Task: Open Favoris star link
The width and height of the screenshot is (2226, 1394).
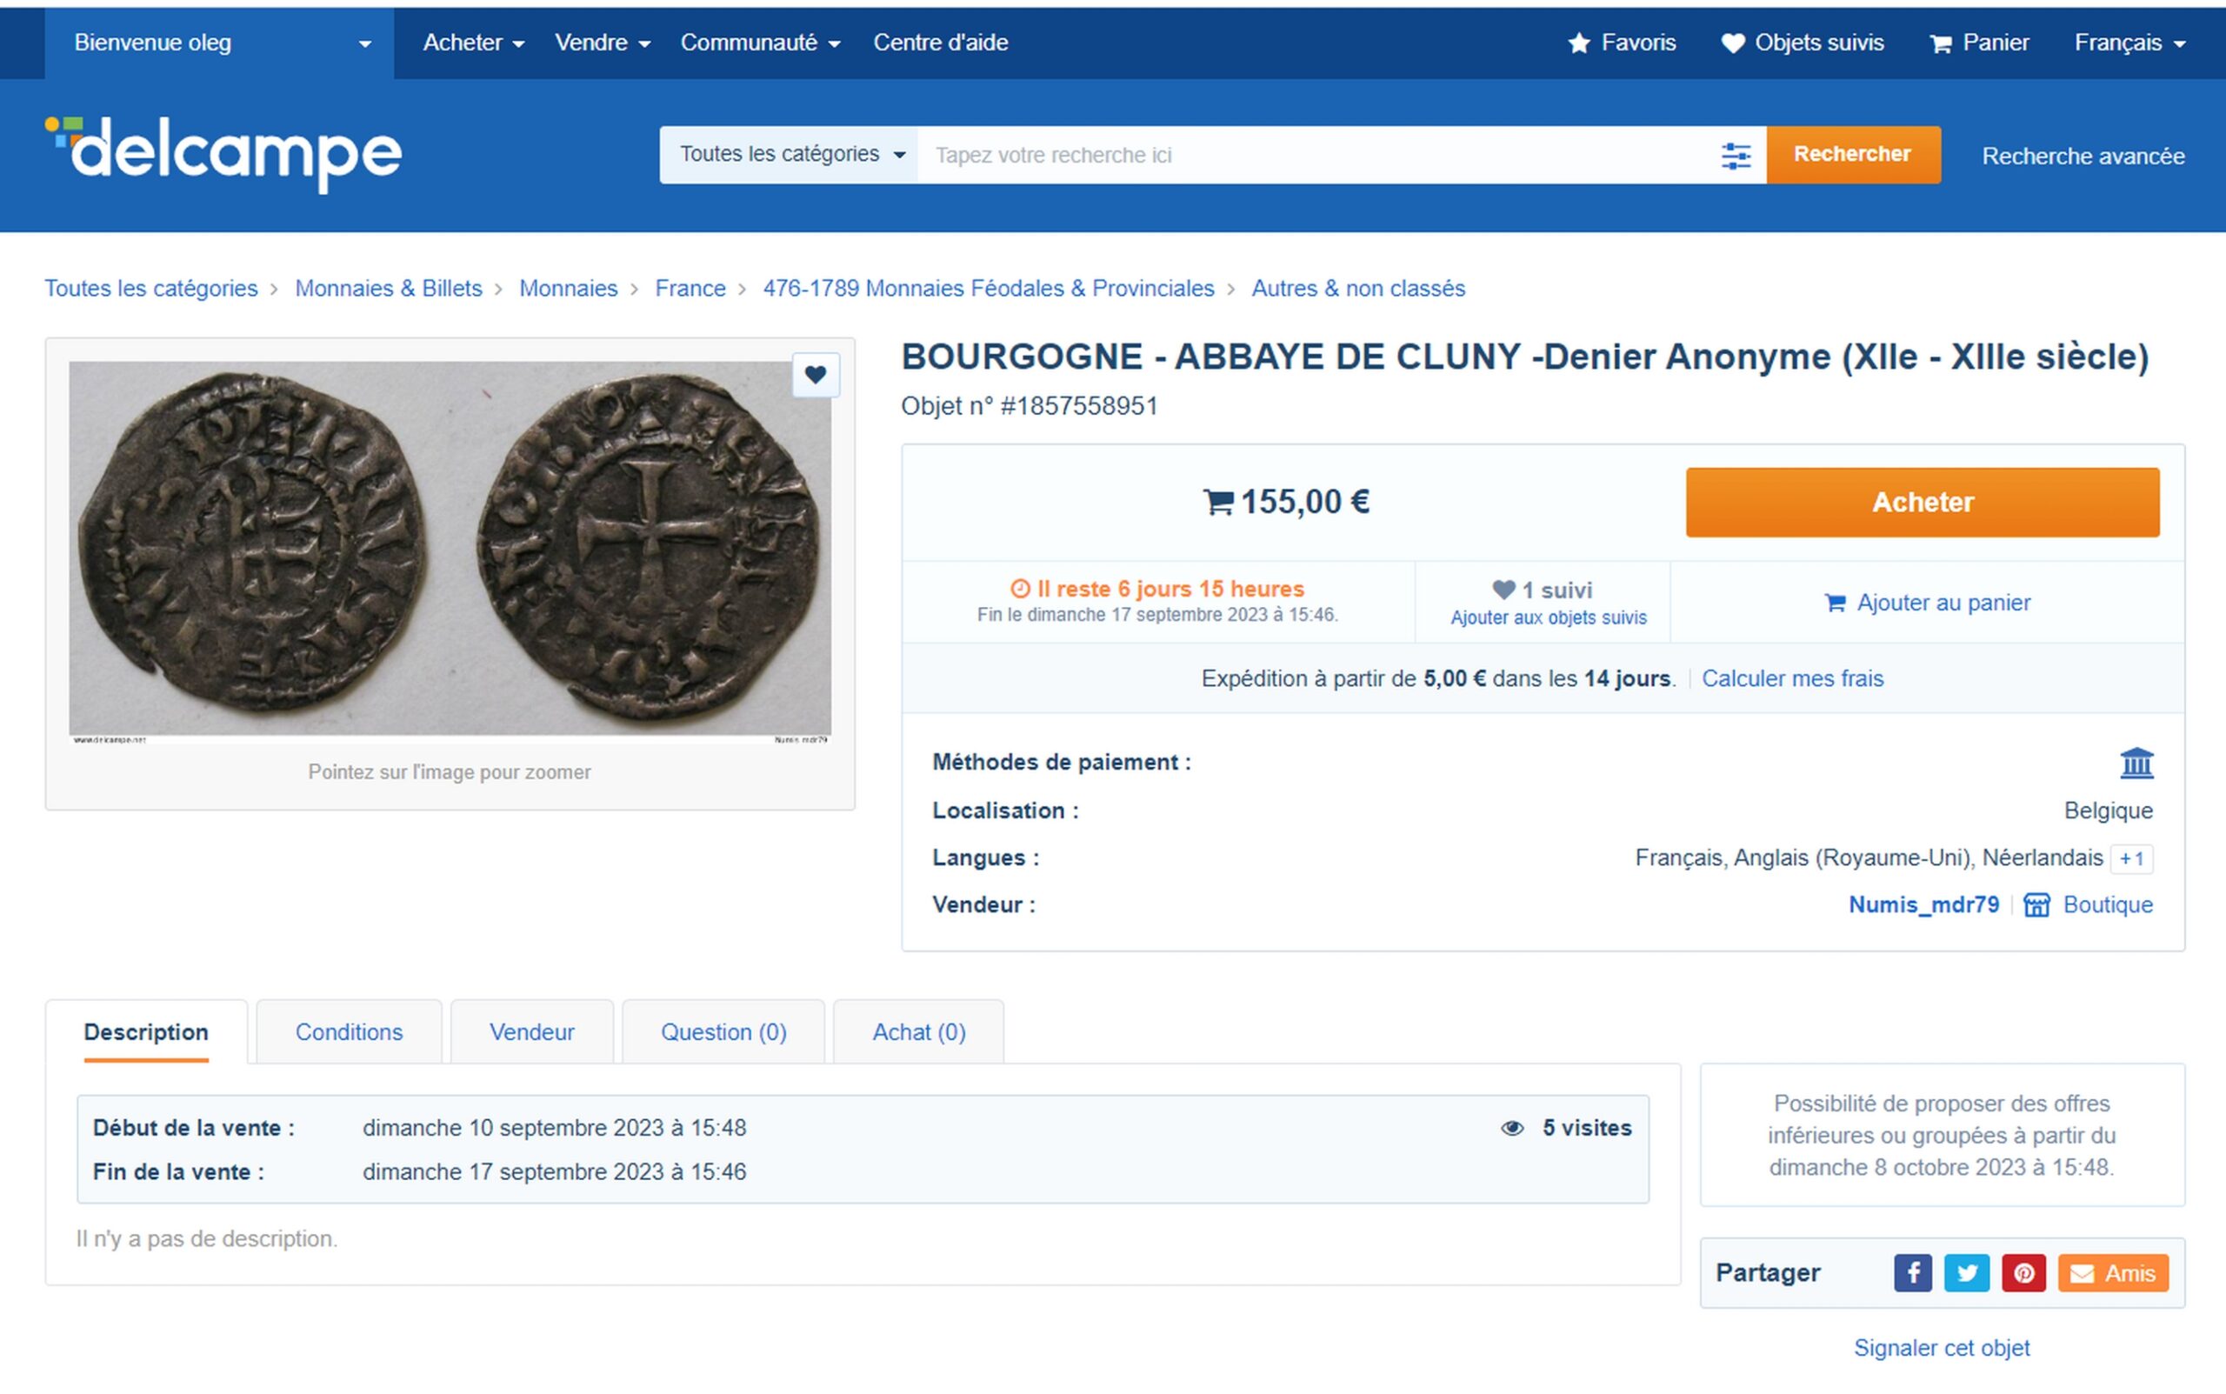Action: pos(1622,43)
